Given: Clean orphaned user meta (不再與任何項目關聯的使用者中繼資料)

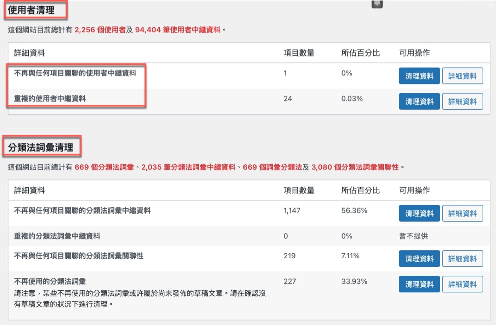Looking at the screenshot, I should click(419, 76).
